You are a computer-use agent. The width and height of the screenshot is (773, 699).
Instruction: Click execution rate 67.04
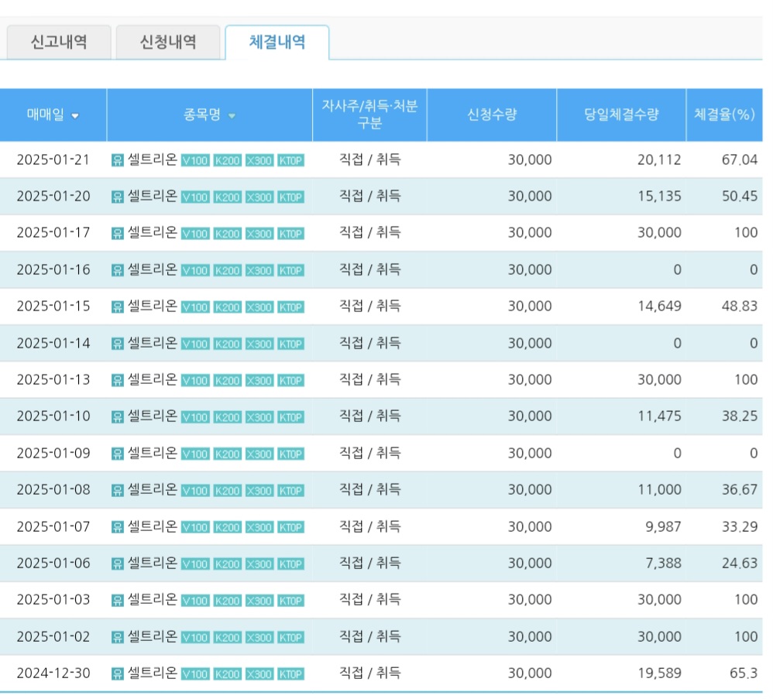[740, 160]
